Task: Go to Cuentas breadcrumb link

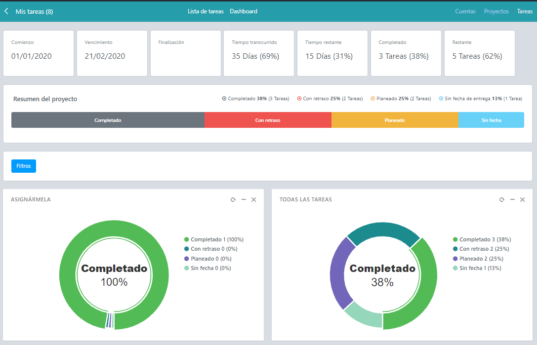Action: coord(465,11)
